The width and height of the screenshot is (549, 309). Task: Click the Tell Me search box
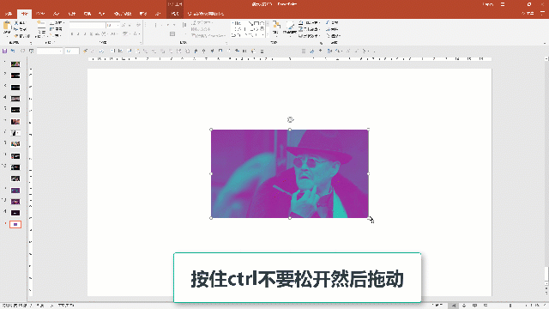click(206, 14)
